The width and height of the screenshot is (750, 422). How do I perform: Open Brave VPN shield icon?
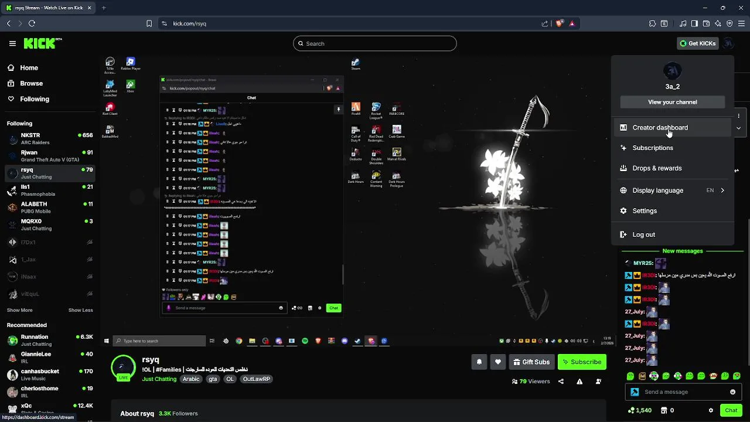729,23
